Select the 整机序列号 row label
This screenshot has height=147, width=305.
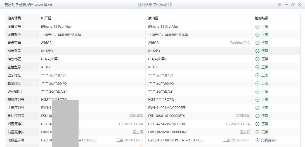16,100
